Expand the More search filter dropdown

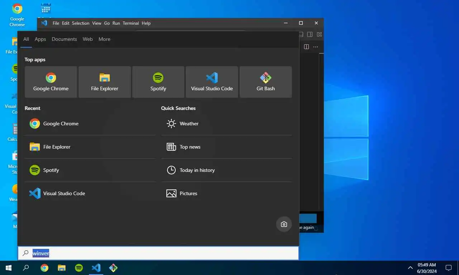pos(104,39)
